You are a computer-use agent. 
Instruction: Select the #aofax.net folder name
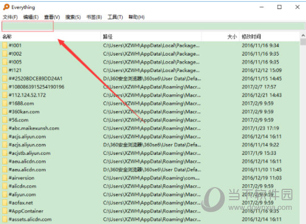[21, 203]
